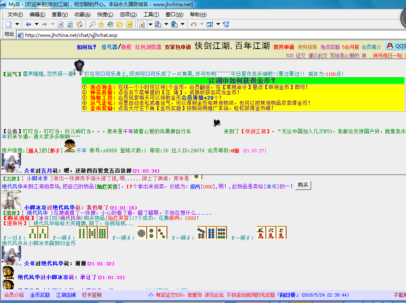Open the 文件(F) menu
The image size is (406, 303).
(x=15, y=15)
